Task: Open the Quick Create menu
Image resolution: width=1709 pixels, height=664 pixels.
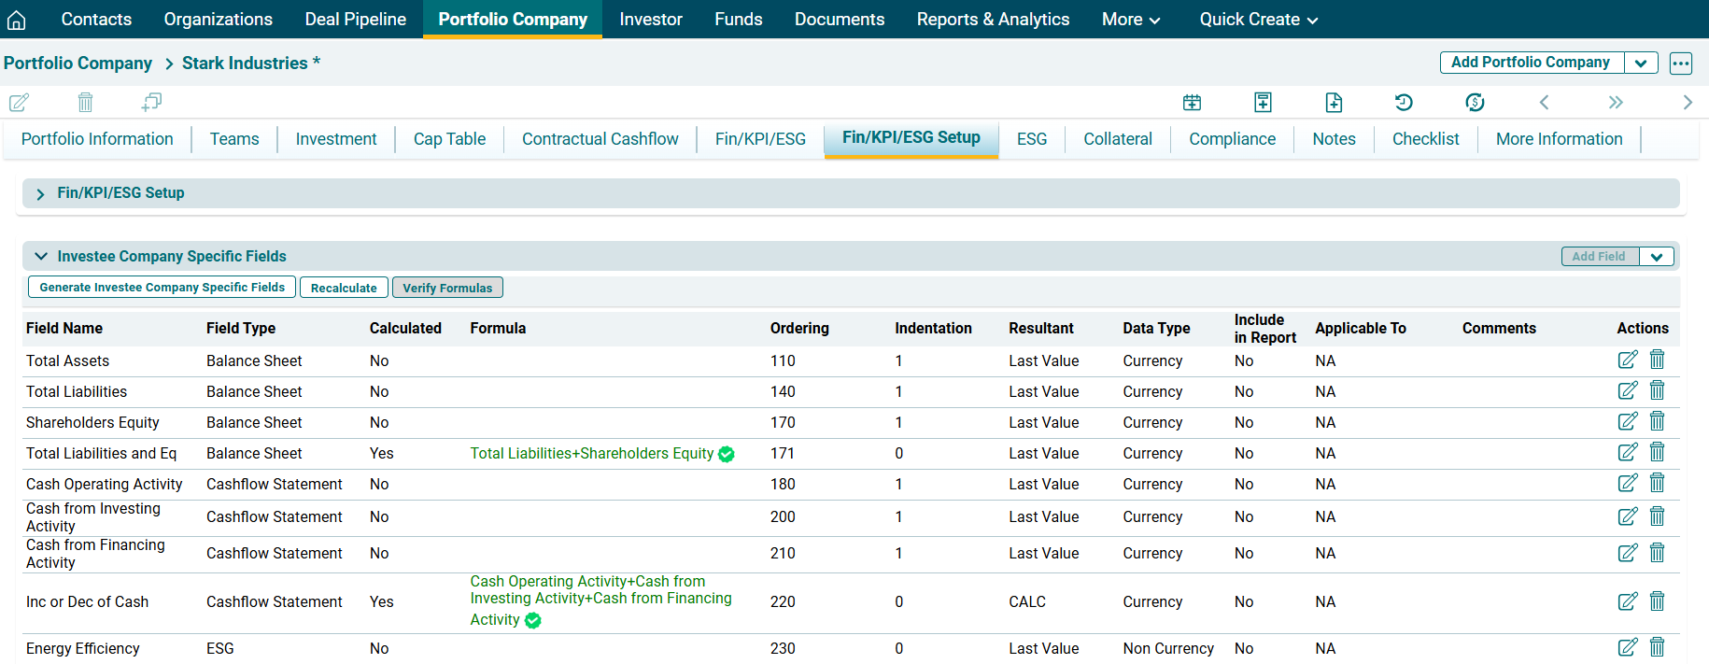Action: click(x=1258, y=20)
